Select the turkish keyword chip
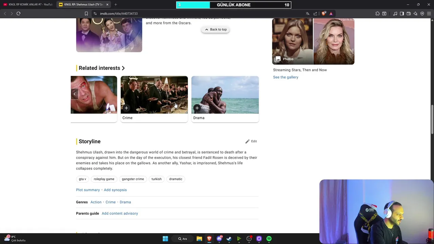Screen dimensions: 434x244 (157, 179)
